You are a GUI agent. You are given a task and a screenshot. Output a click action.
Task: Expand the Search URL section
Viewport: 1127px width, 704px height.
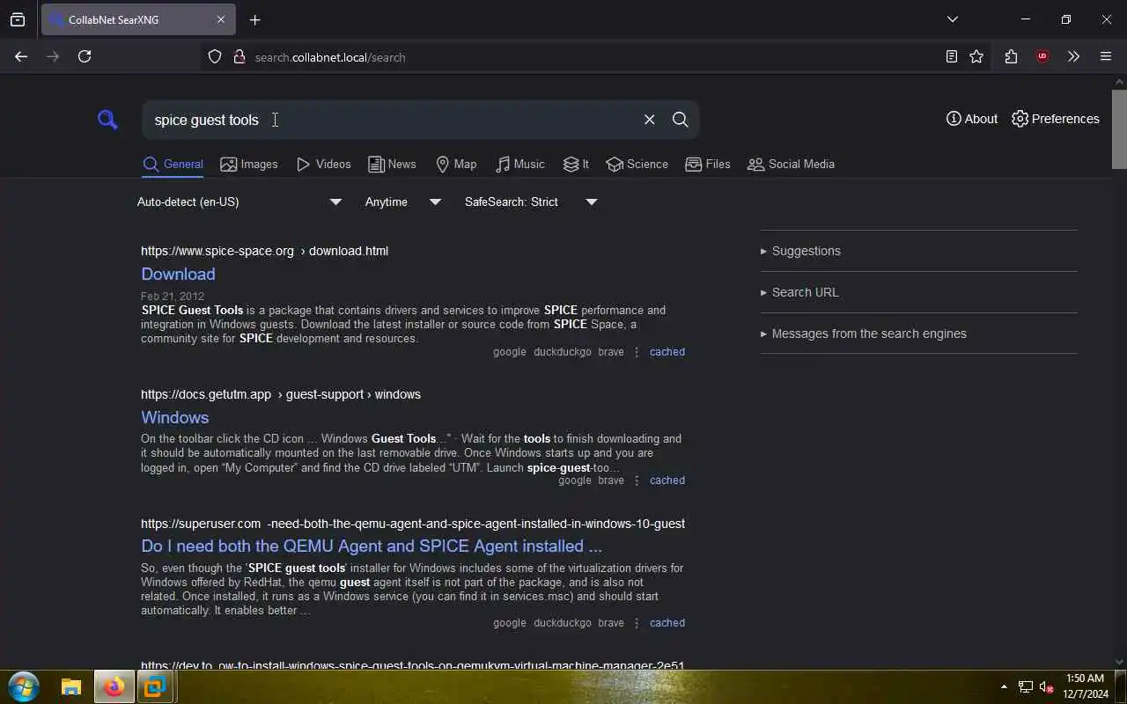pos(918,292)
